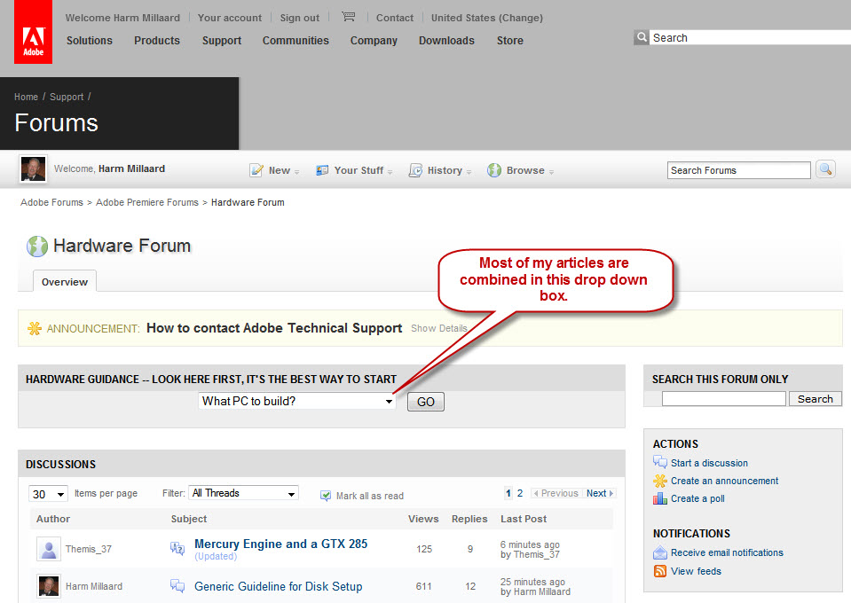Click the Create an announcement link
Screen dimensions: 851x603
tap(724, 481)
